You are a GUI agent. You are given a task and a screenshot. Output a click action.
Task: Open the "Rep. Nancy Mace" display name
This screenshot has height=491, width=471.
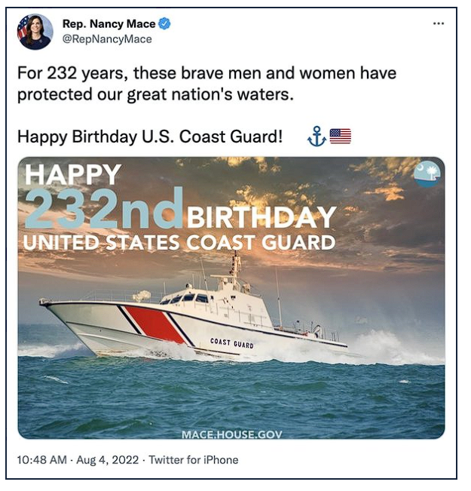(x=109, y=24)
